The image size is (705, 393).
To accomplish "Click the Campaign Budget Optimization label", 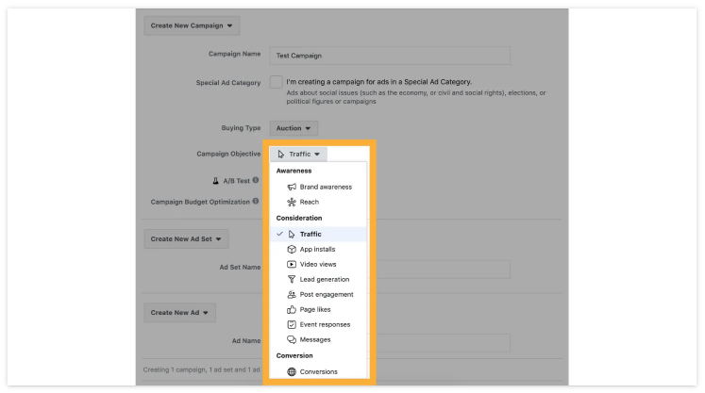I will pos(200,202).
